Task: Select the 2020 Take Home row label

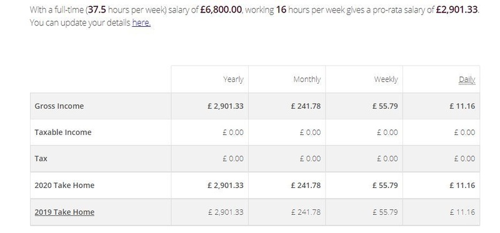Action: [64, 185]
